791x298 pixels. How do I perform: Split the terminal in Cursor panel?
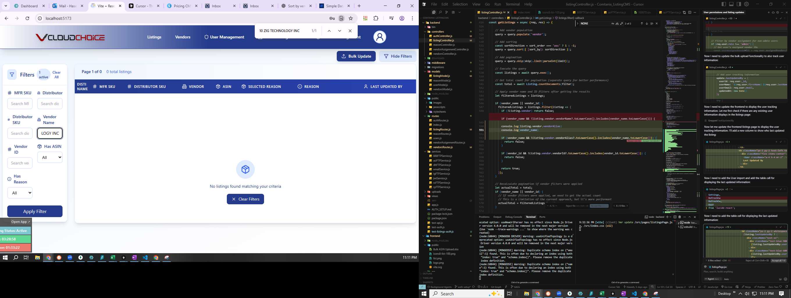pyautogui.click(x=675, y=217)
